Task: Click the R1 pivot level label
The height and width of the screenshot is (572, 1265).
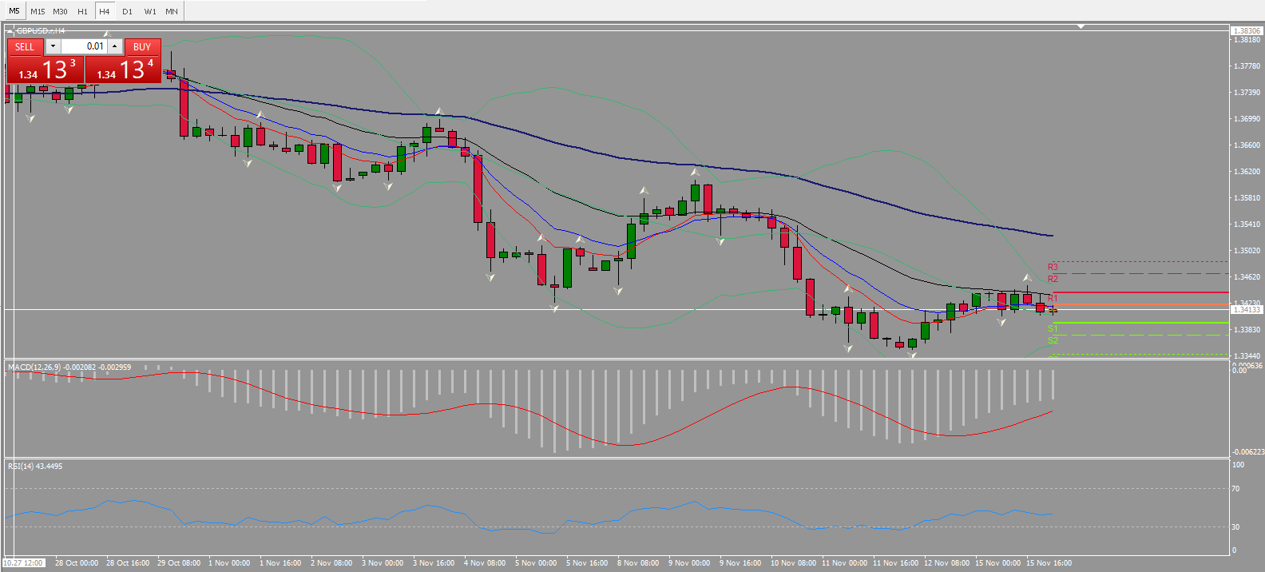Action: click(x=1053, y=298)
